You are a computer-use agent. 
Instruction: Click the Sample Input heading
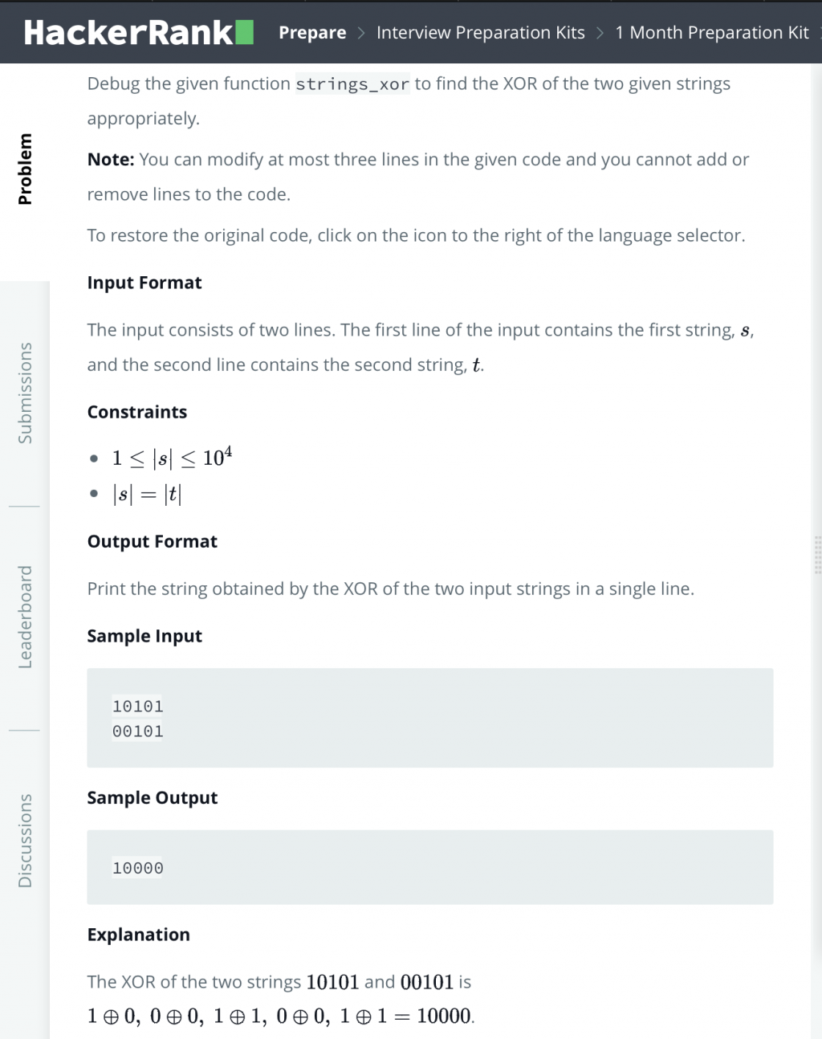coord(144,636)
